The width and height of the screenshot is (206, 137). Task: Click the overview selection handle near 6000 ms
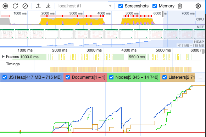pyautogui.click(x=163, y=14)
